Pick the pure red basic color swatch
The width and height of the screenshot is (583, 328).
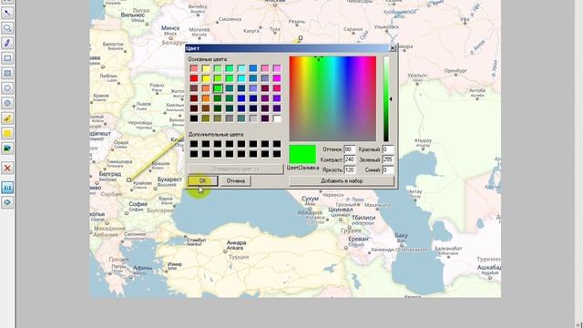coord(194,78)
